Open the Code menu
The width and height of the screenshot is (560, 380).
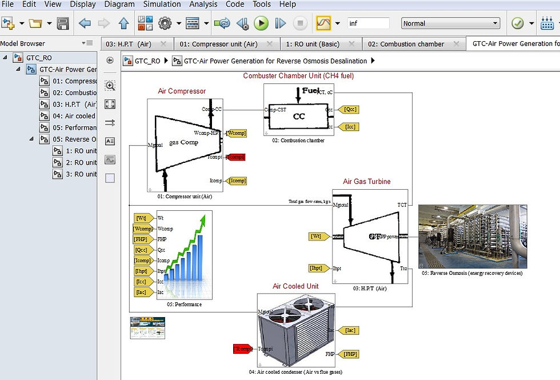point(235,5)
